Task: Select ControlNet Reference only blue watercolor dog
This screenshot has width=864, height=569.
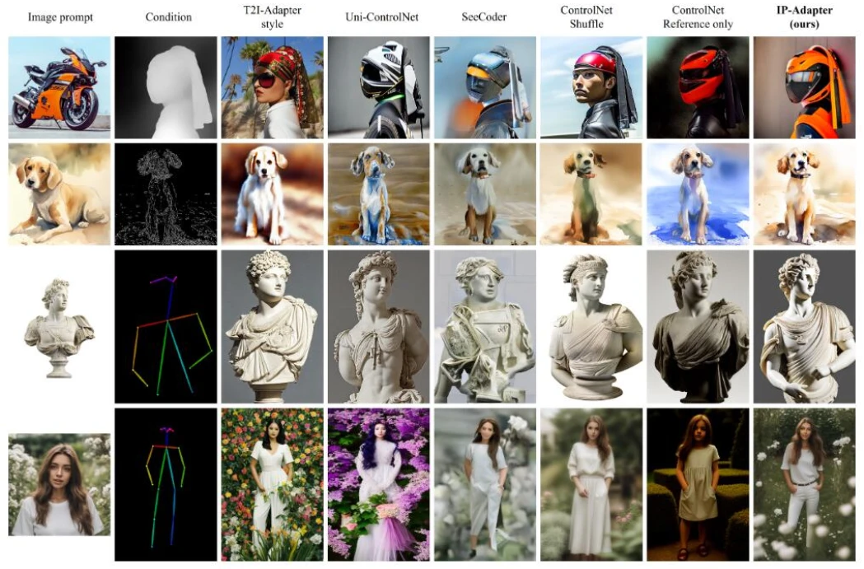Action: click(698, 194)
